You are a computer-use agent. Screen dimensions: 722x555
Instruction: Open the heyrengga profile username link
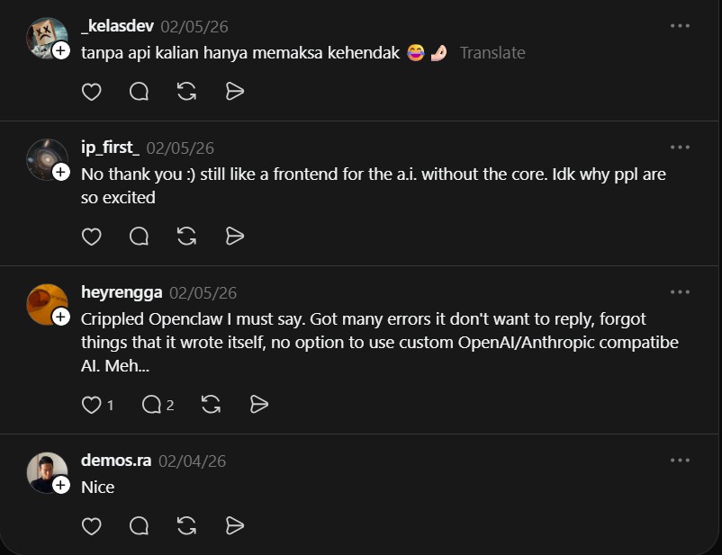[x=122, y=292]
